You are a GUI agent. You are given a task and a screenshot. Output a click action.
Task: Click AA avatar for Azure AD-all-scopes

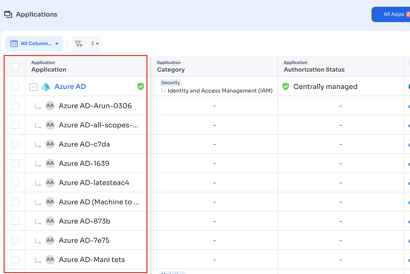coord(50,125)
